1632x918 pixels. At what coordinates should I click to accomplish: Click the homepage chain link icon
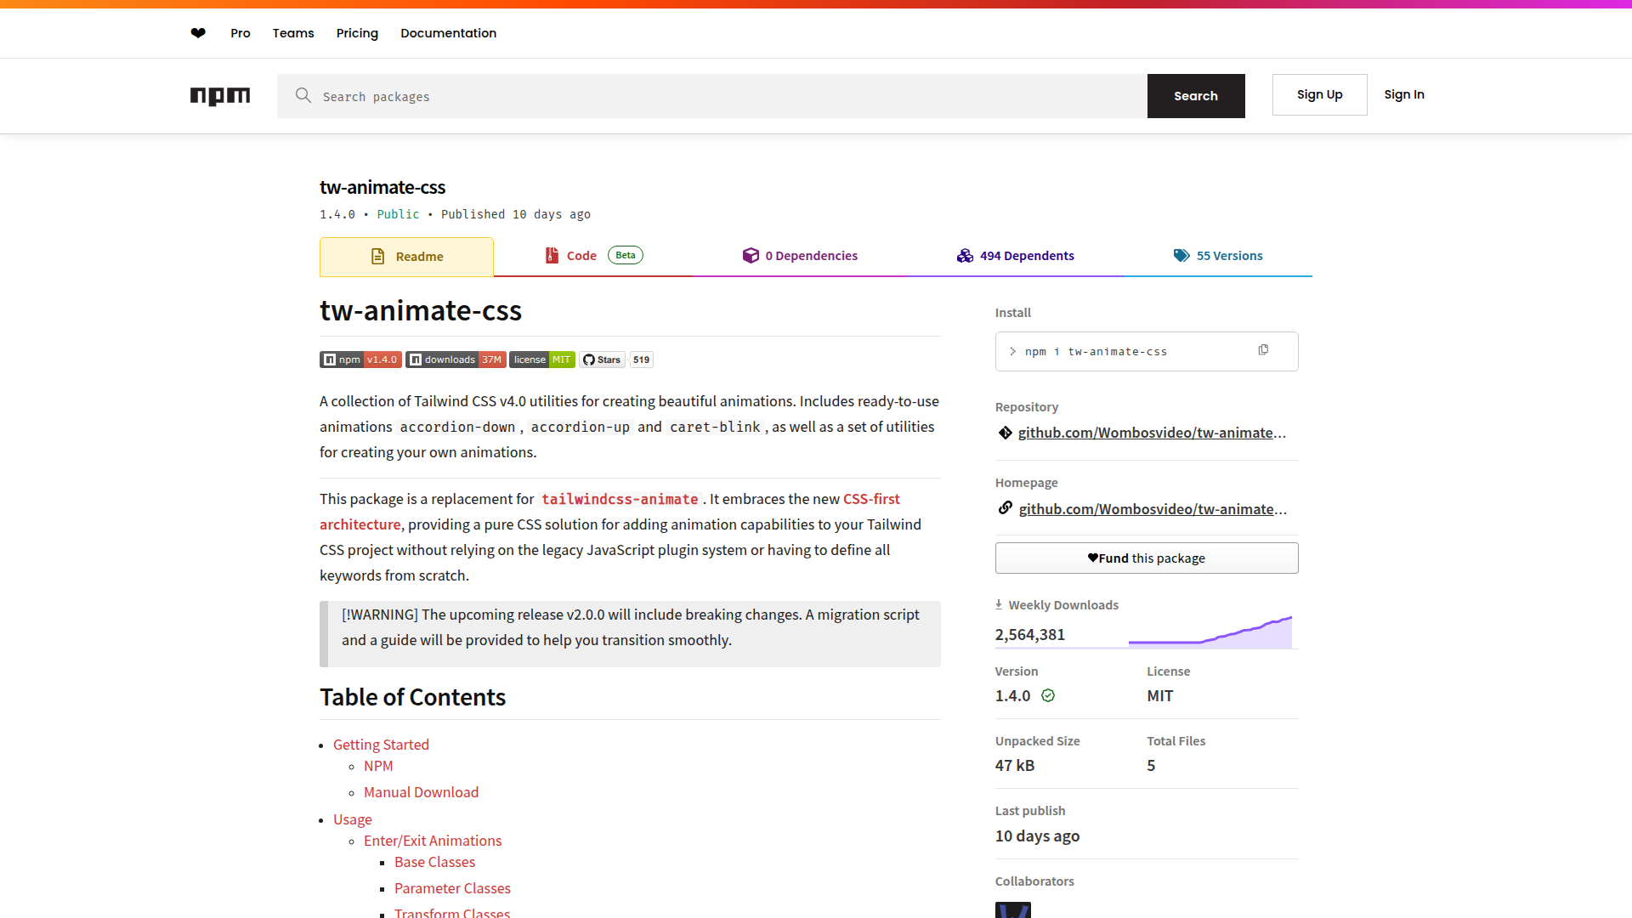coord(1006,508)
